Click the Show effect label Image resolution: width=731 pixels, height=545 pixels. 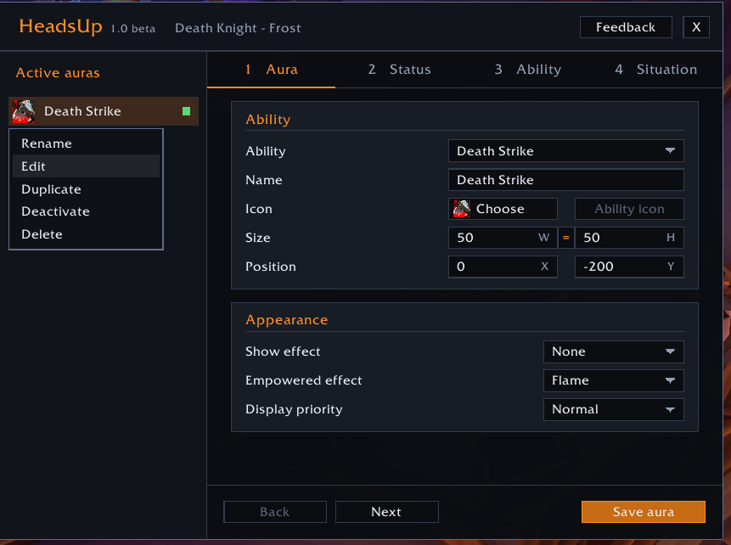point(283,351)
